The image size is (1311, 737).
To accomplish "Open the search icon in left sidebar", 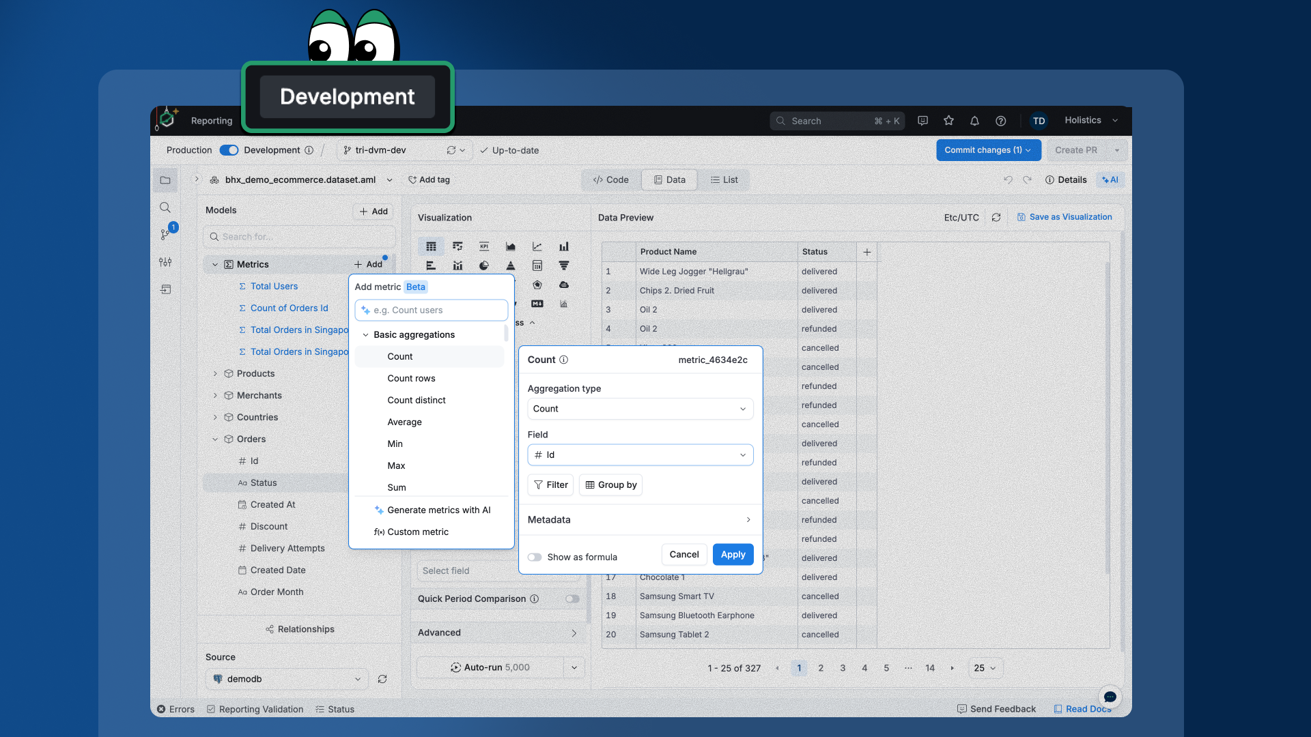I will 165,207.
